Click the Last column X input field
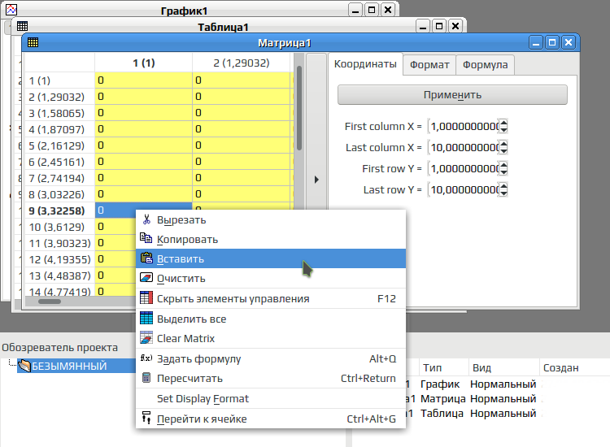The height and width of the screenshot is (447, 610). tap(464, 147)
